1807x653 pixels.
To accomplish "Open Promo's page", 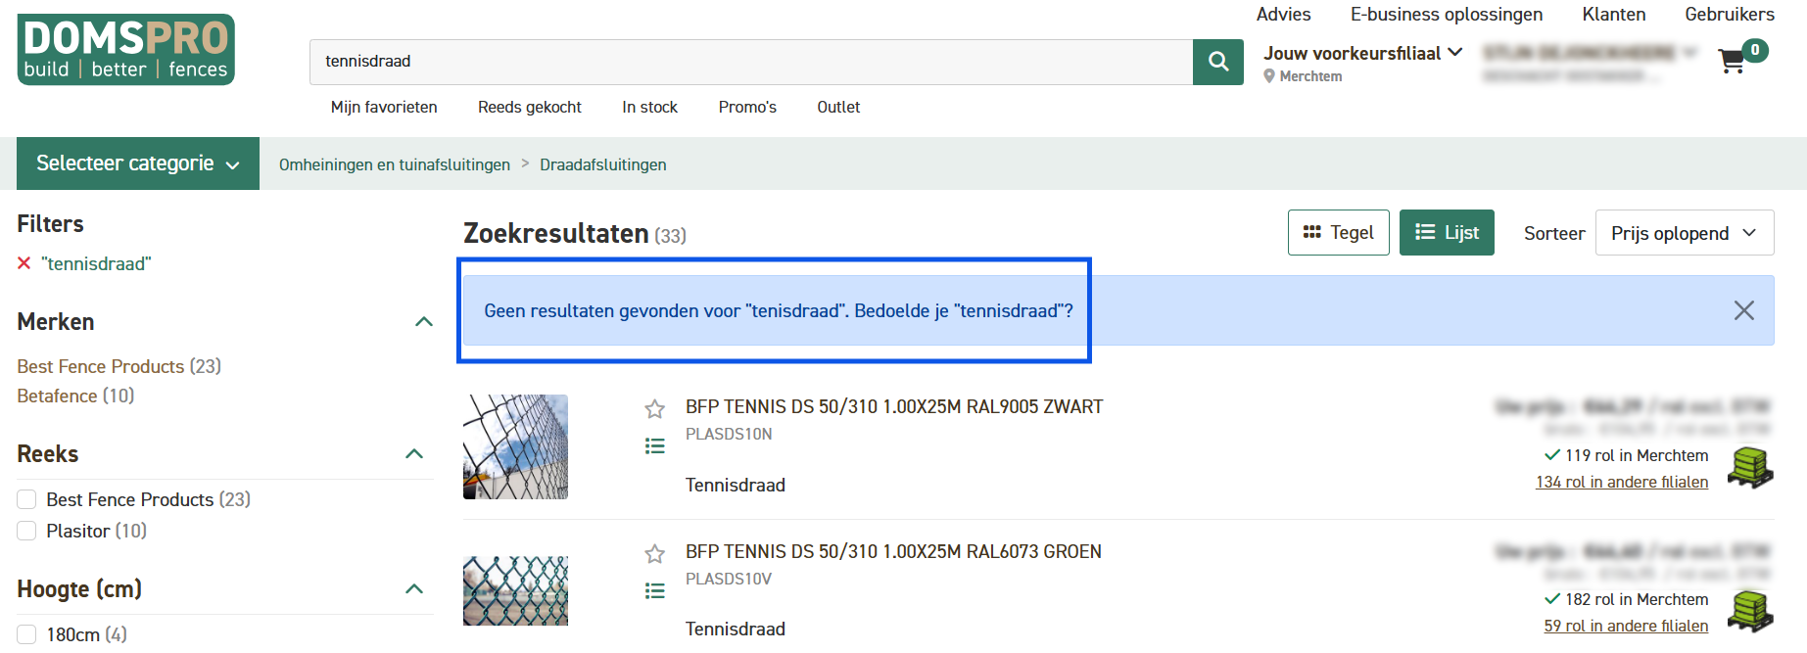I will point(747,107).
